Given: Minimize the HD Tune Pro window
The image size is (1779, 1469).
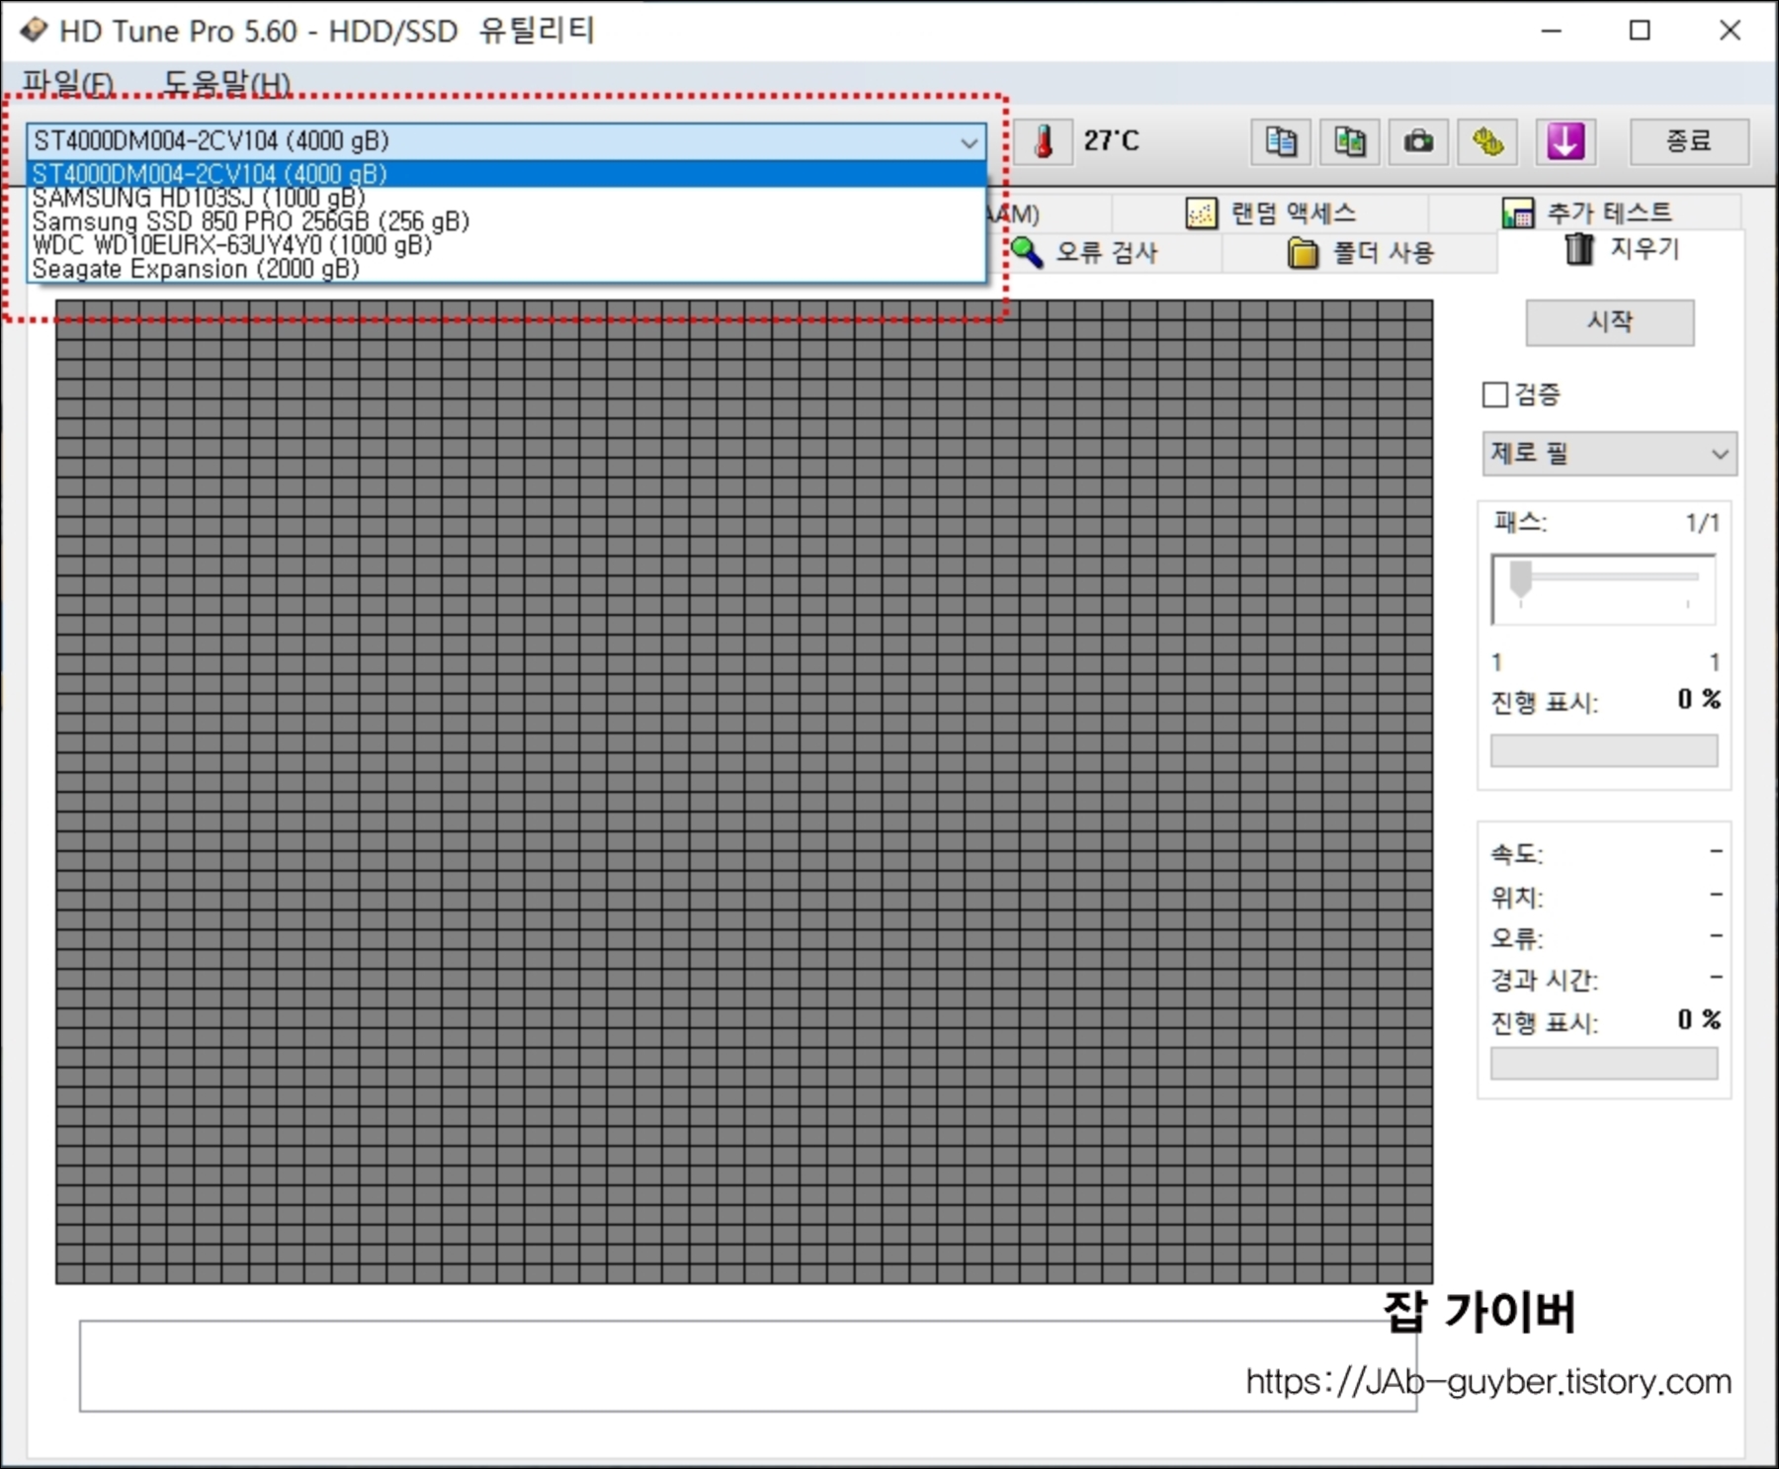Looking at the screenshot, I should pyautogui.click(x=1552, y=31).
